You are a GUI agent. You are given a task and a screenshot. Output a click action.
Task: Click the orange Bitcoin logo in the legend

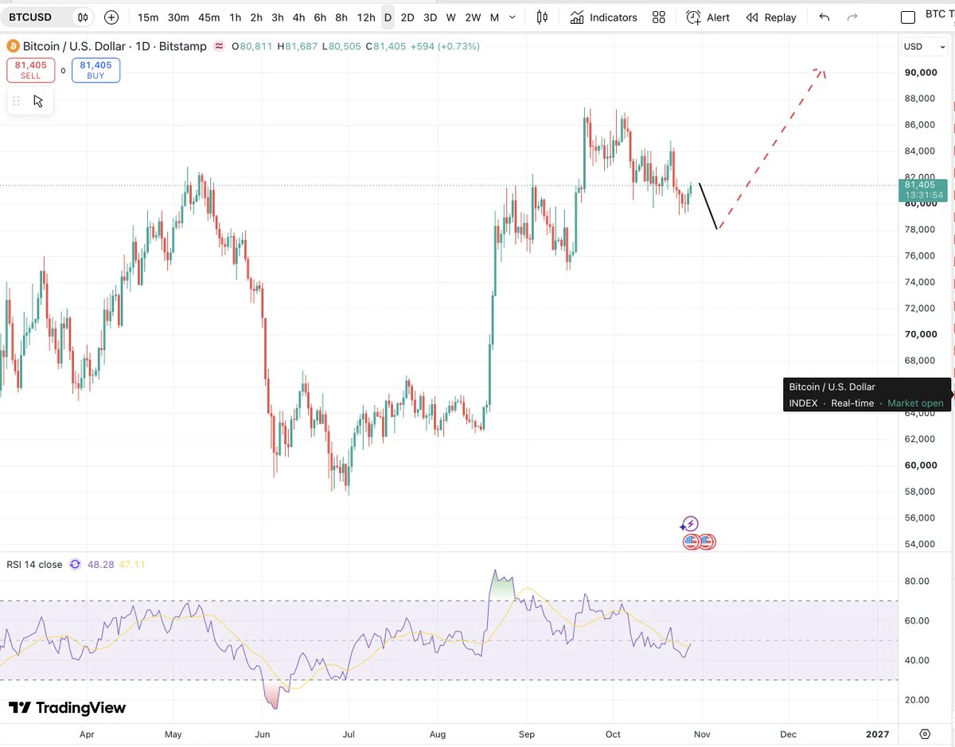12,46
